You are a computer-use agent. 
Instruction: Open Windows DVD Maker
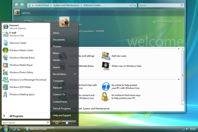click(x=20, y=87)
